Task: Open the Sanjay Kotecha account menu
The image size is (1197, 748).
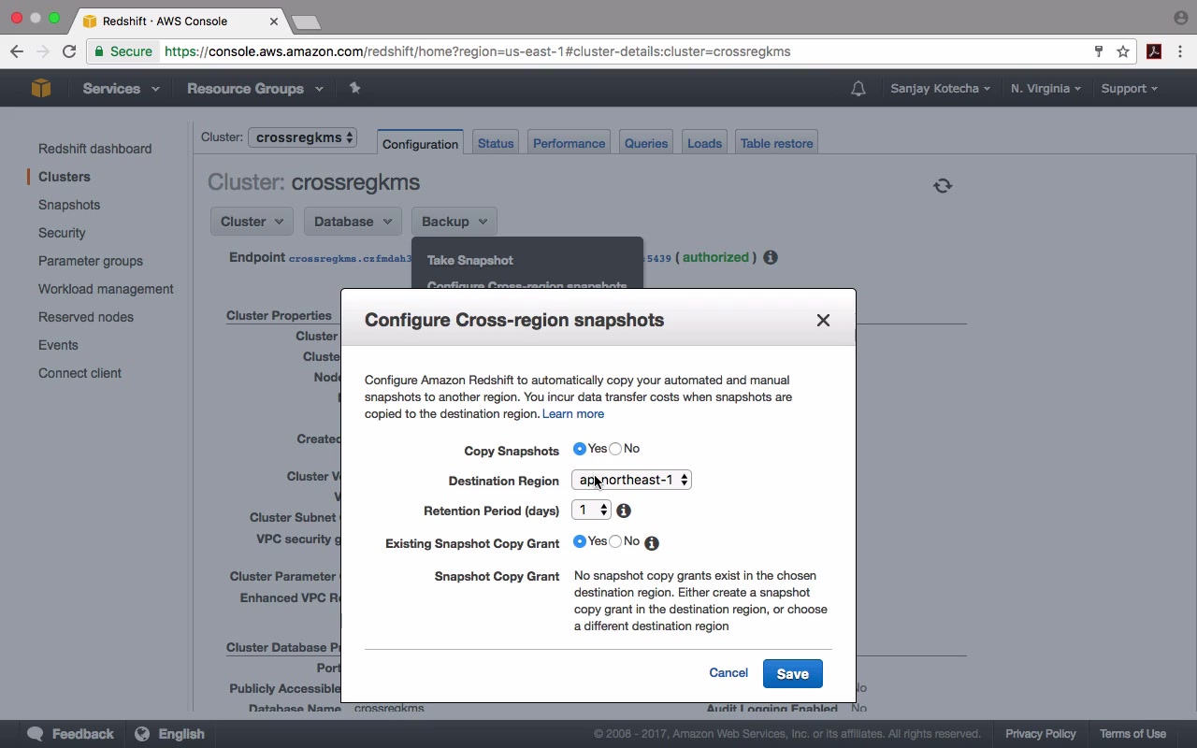Action: (941, 89)
